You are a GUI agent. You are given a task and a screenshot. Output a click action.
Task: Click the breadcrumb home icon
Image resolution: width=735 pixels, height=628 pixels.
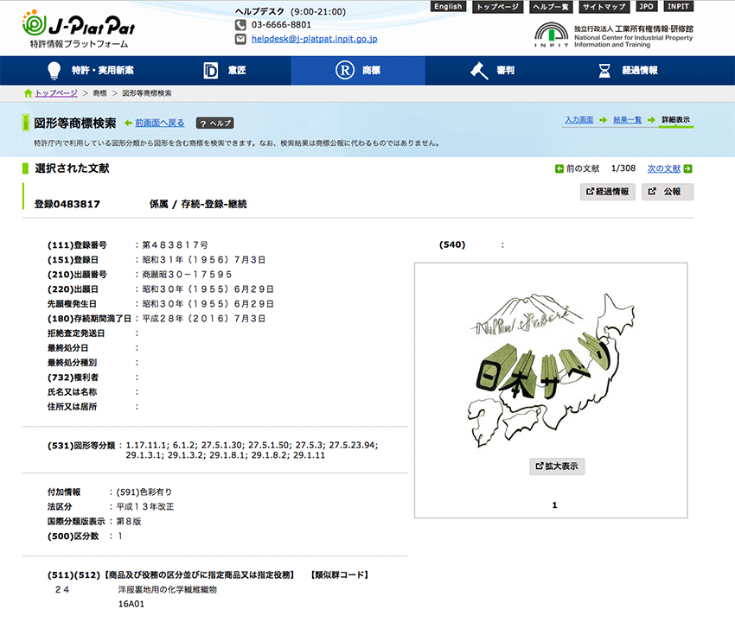29,93
